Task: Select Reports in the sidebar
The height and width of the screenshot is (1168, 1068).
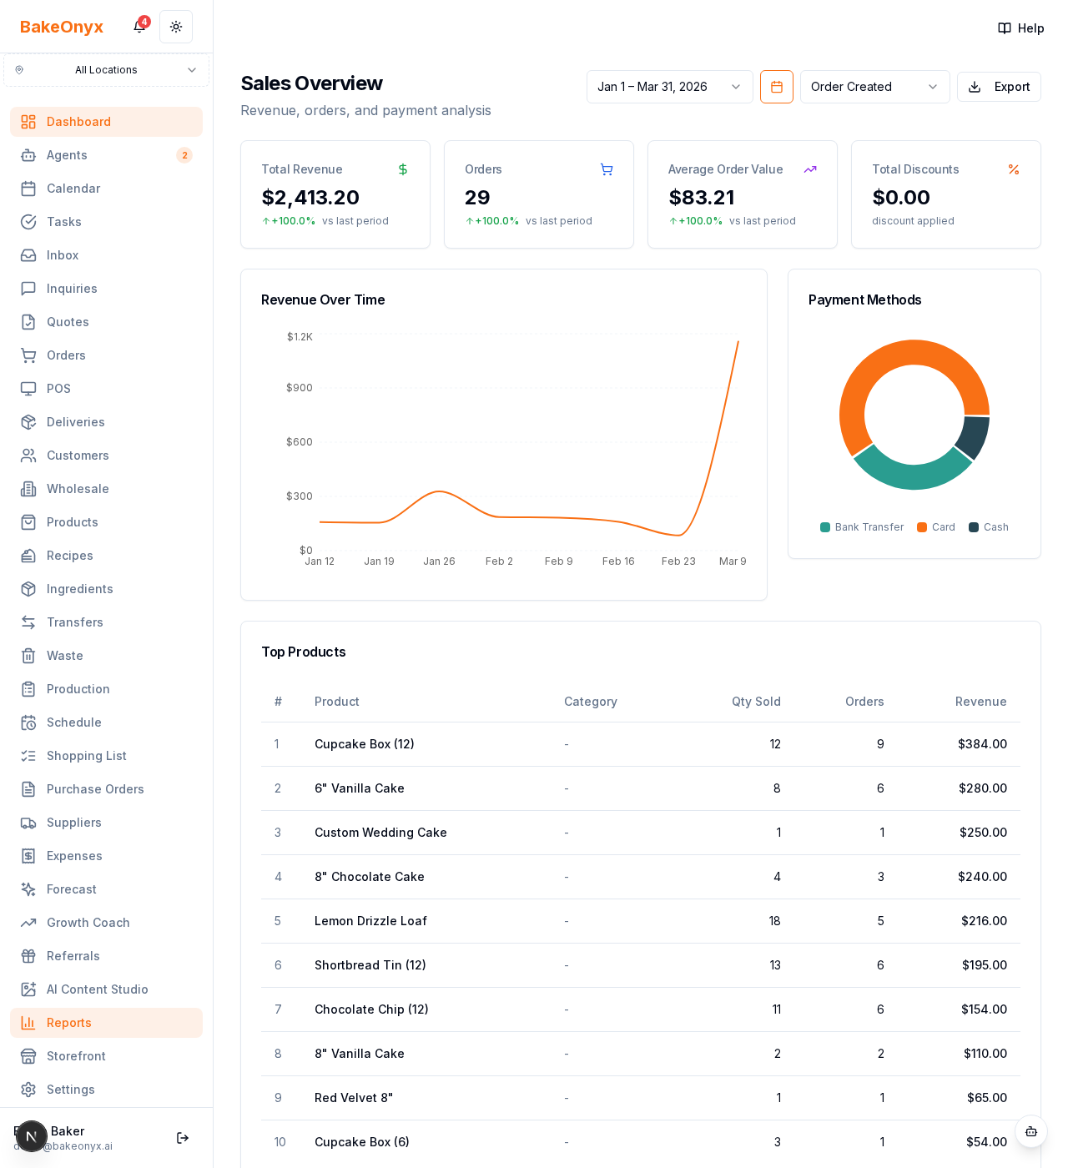Action: 106,1023
